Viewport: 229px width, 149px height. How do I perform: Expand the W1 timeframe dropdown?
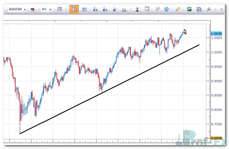(51, 9)
